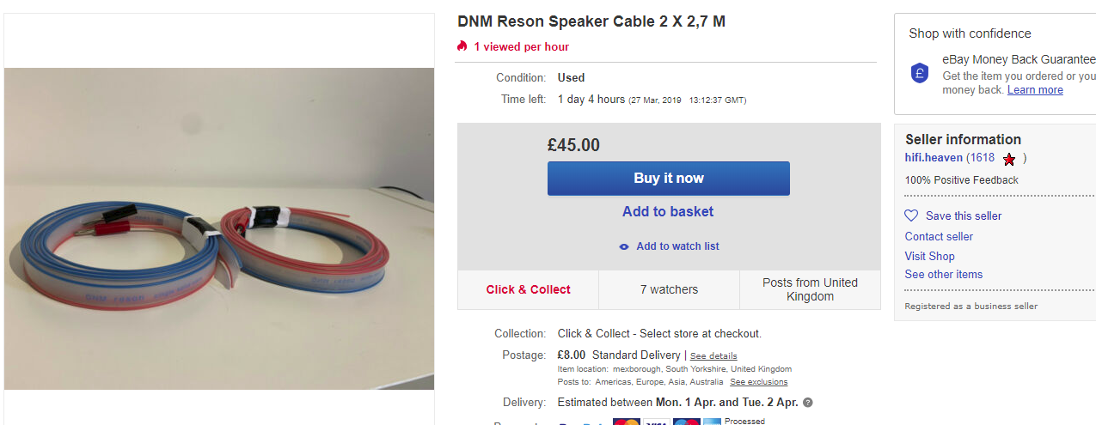View the seller's 1618 feedback score
Screen dimensions: 1096x425
click(x=982, y=158)
